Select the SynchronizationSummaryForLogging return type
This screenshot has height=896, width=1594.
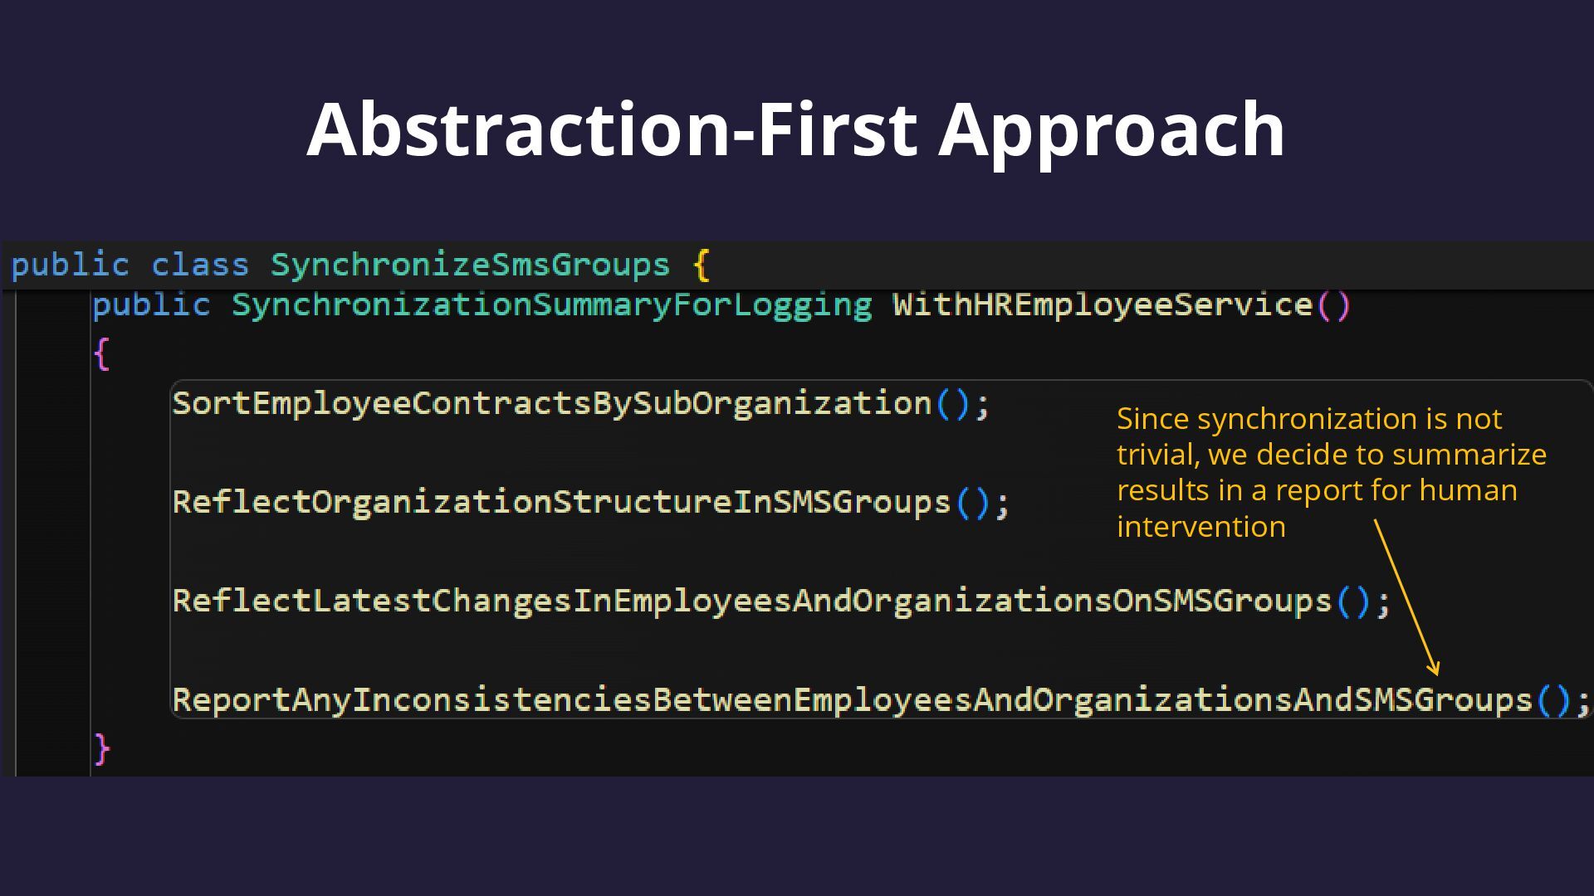[x=552, y=305]
